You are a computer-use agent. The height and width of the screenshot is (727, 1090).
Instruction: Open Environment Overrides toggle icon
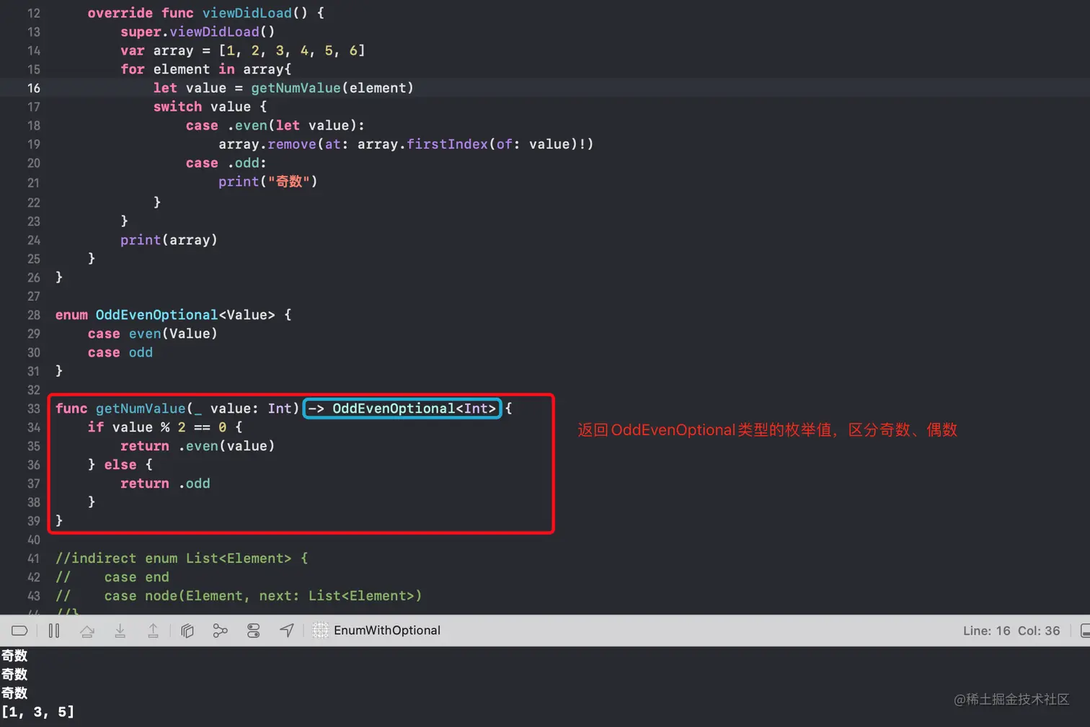tap(254, 630)
